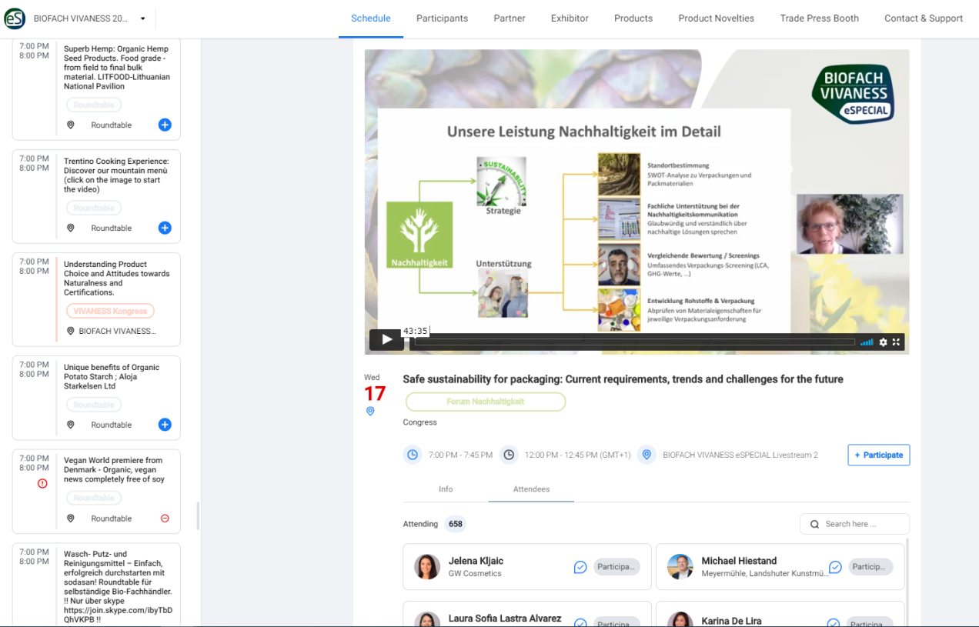Viewport: 979px width, 627px height.
Task: Click the Participate button
Action: [x=878, y=455]
